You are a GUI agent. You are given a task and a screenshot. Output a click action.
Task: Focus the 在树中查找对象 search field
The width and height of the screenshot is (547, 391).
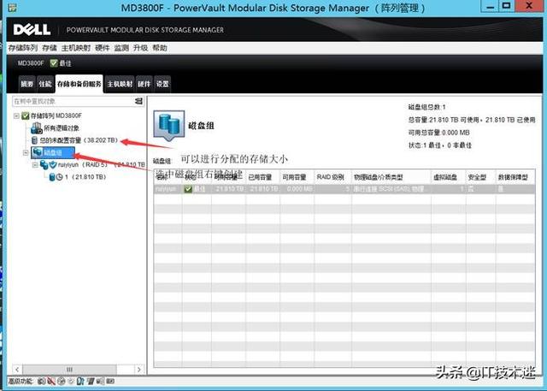coord(73,101)
